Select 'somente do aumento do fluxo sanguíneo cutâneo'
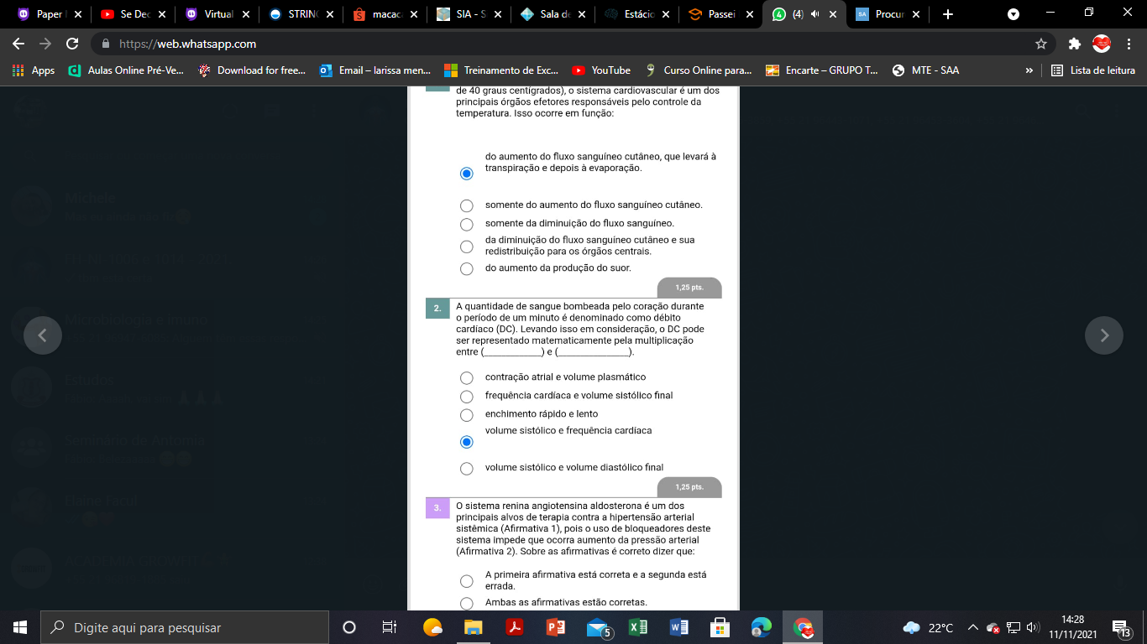The image size is (1147, 644). [x=467, y=205]
